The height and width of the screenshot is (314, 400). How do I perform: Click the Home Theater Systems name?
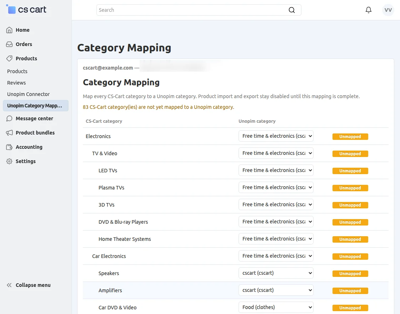[125, 239]
